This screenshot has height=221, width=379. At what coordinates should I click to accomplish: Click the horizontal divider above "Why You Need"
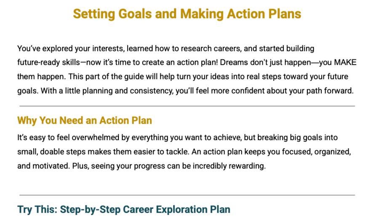pos(187,106)
